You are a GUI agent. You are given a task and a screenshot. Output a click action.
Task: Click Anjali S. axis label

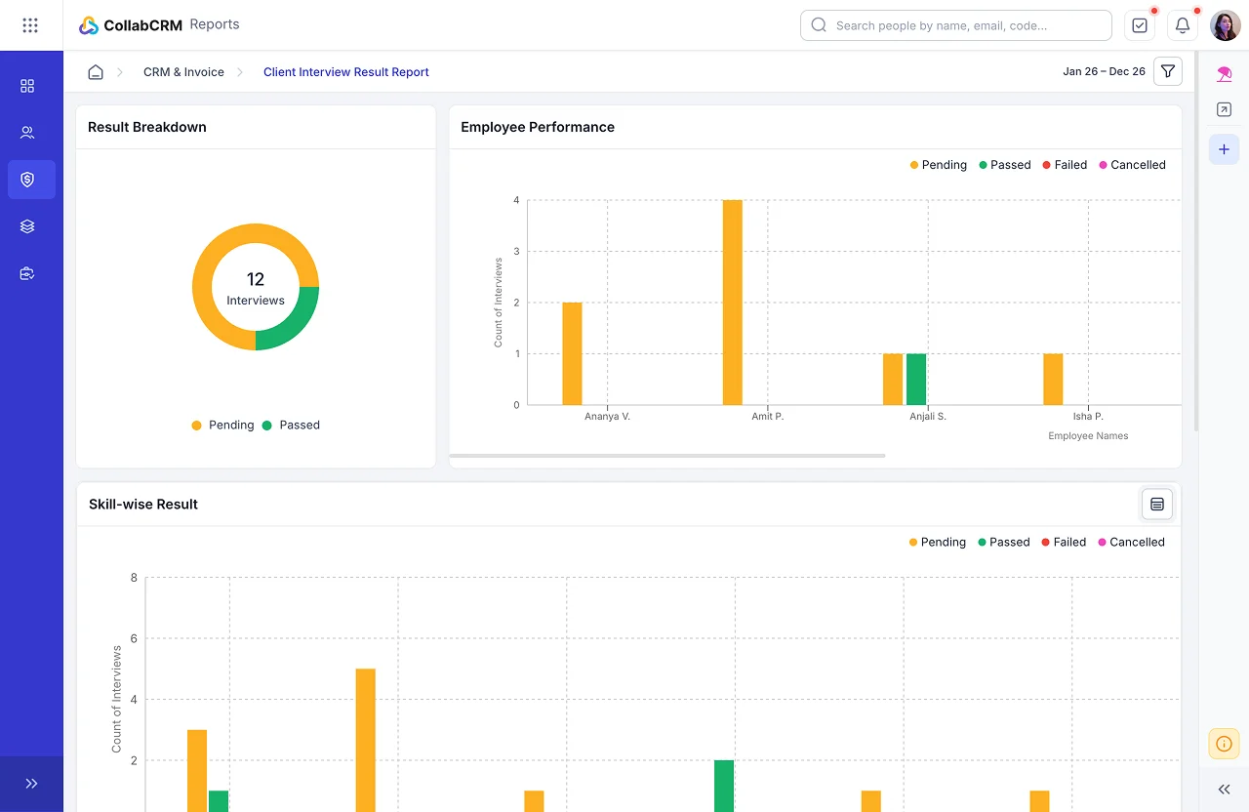coord(928,417)
